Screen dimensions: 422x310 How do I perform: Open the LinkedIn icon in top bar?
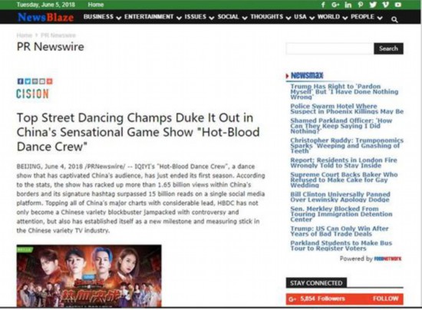(x=348, y=5)
